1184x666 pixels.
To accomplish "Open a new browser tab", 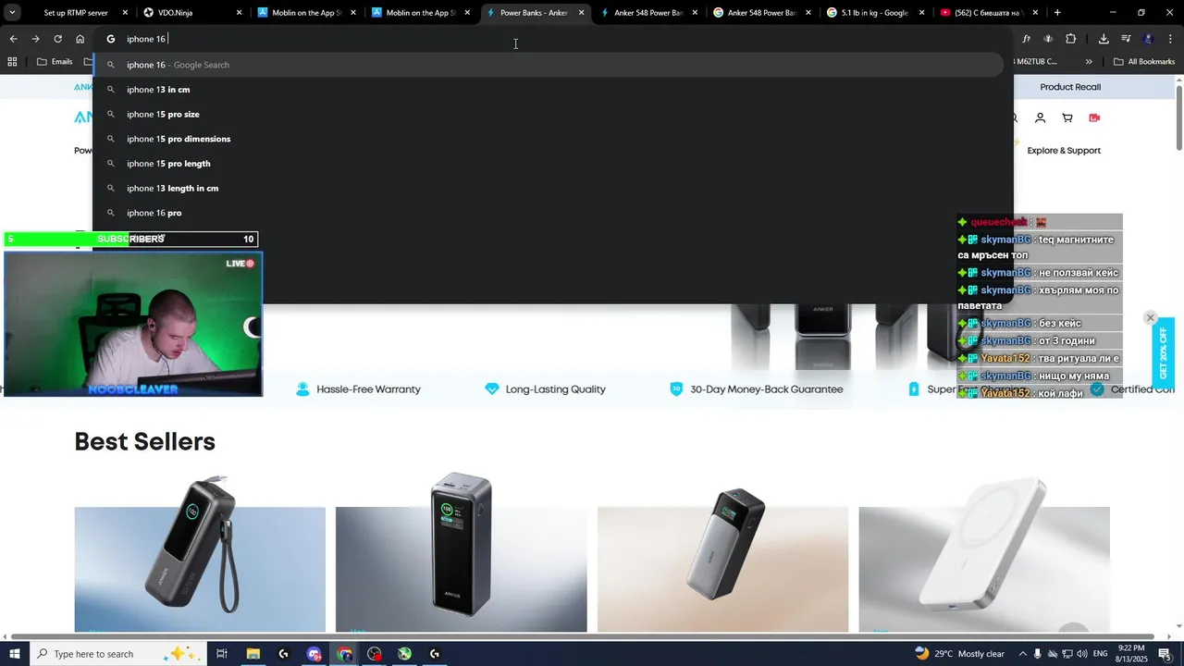I will 1057,13.
